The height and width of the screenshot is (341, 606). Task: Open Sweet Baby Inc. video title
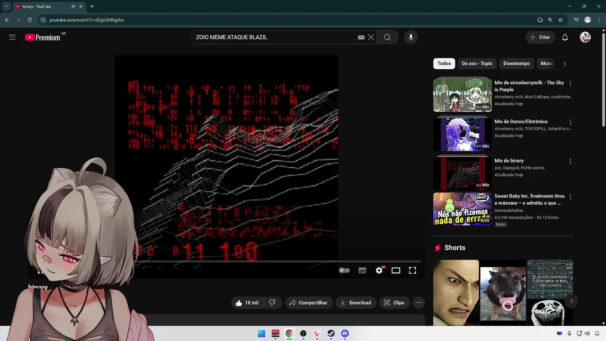click(529, 199)
